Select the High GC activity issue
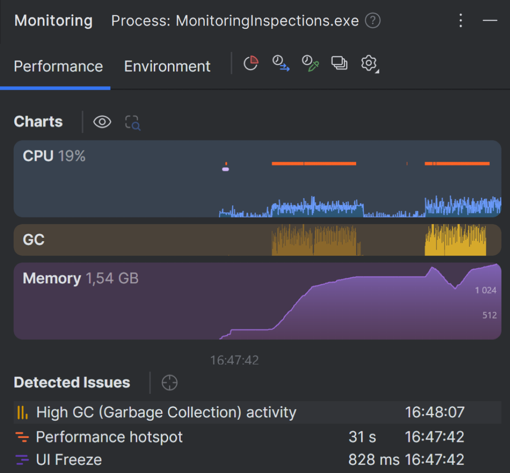Viewport: 510px width, 473px height. 257,412
